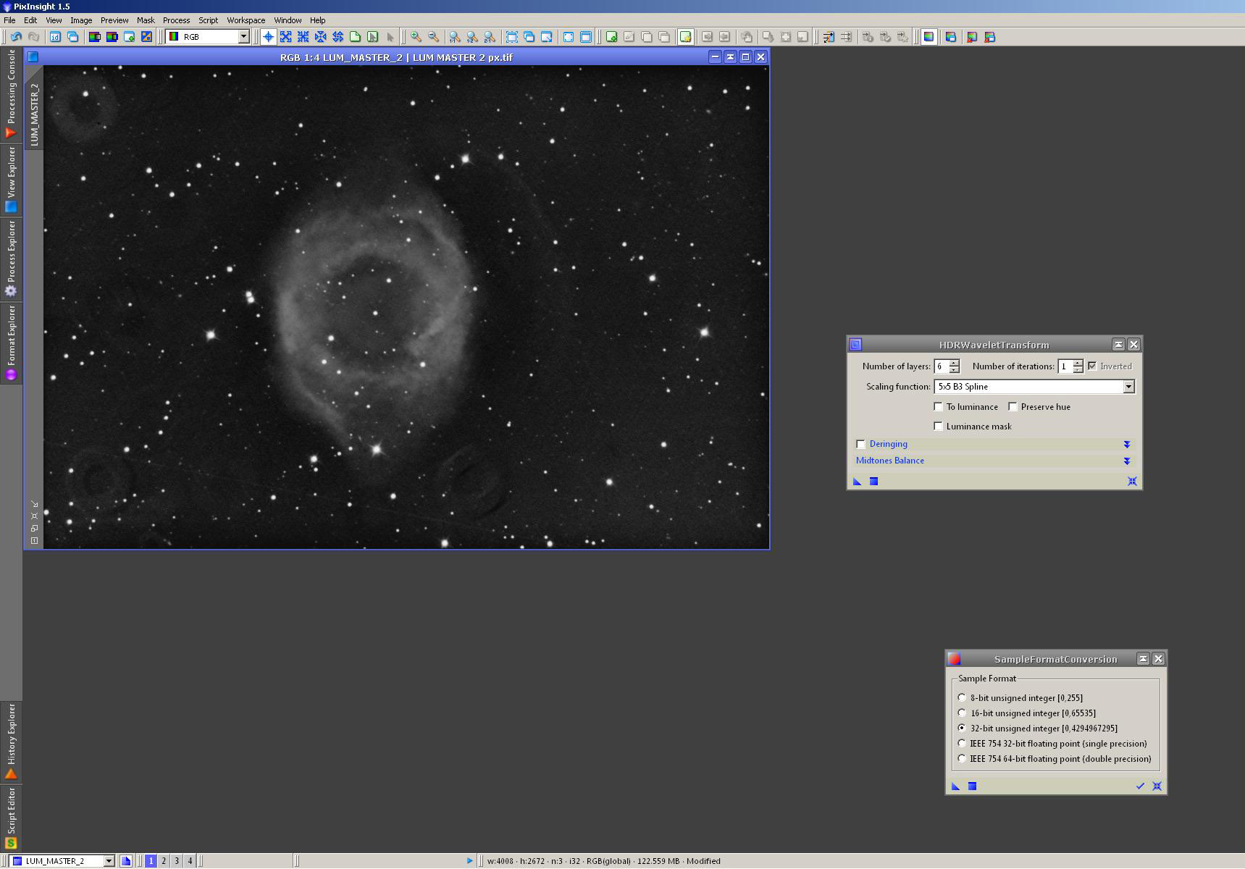Click the new preview green plus icon
The image size is (1245, 869).
(x=611, y=37)
